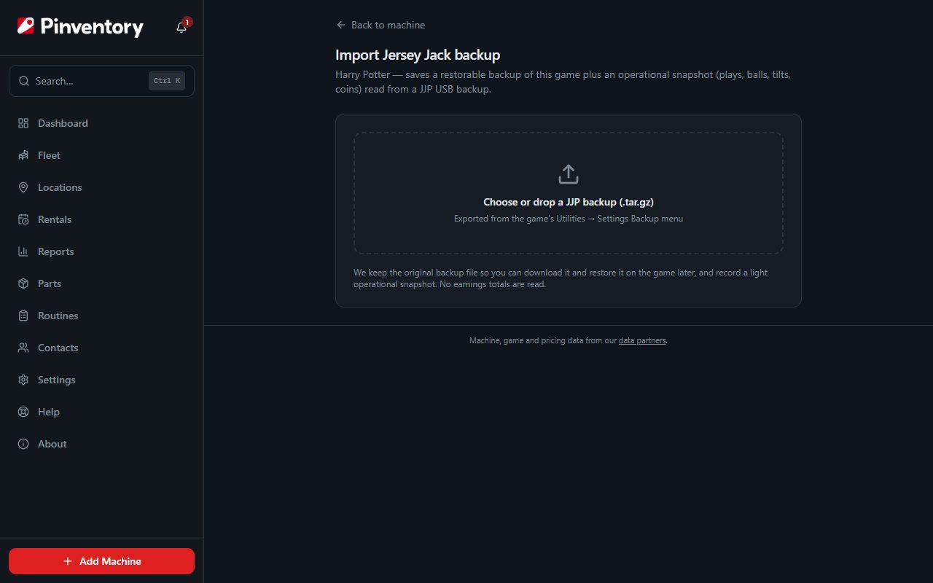Click the JJP backup drop zone
This screenshot has height=583, width=933.
coord(569,193)
